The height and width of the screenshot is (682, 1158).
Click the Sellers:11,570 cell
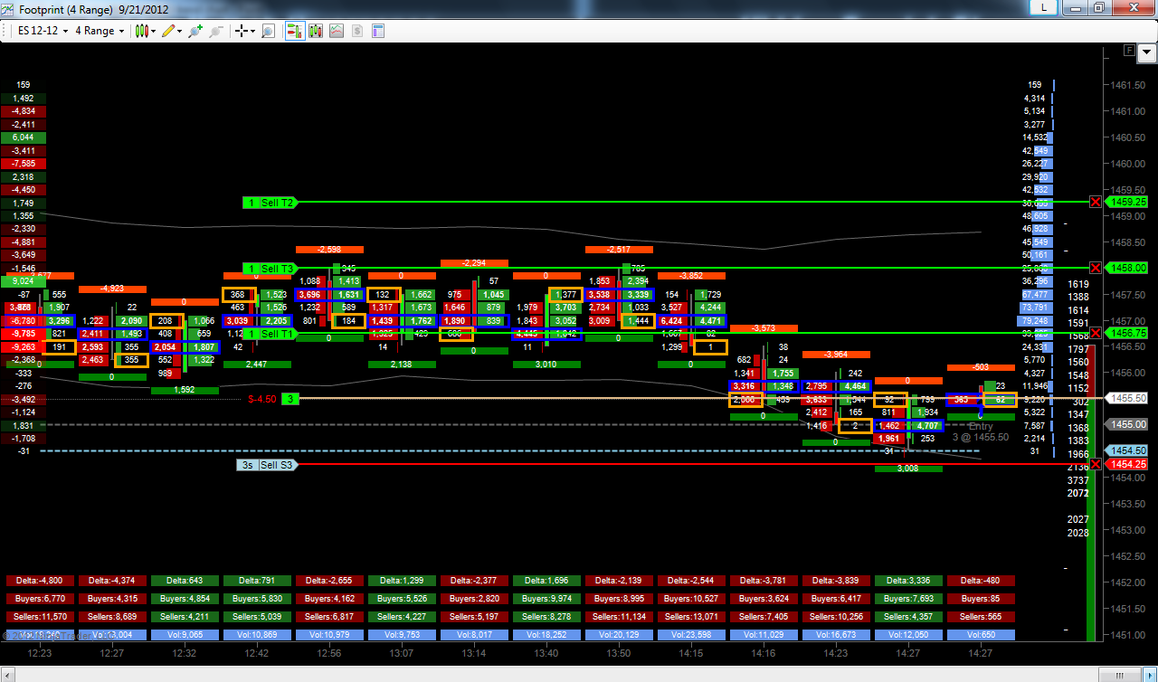[x=40, y=617]
